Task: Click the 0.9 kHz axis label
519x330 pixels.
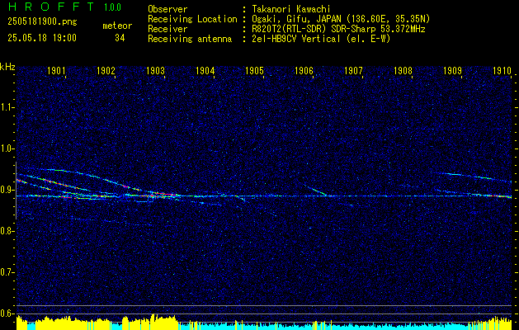Action: tap(7, 190)
